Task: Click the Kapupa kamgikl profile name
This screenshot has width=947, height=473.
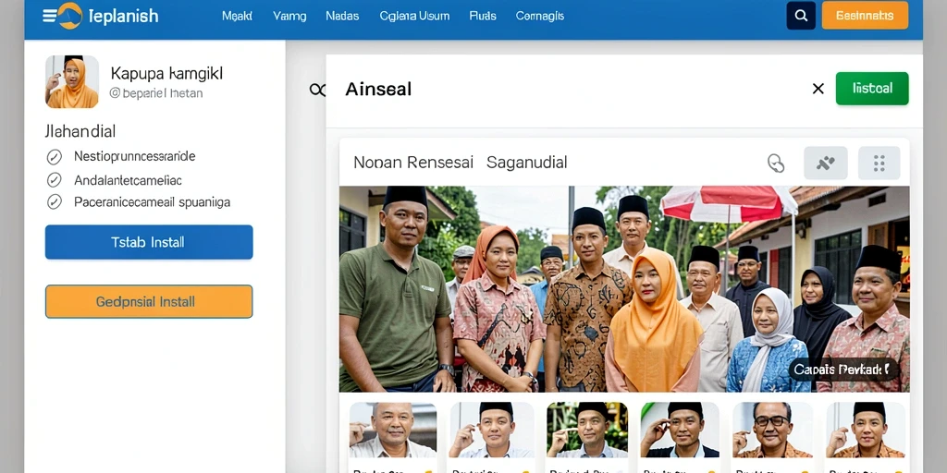Action: (x=166, y=74)
